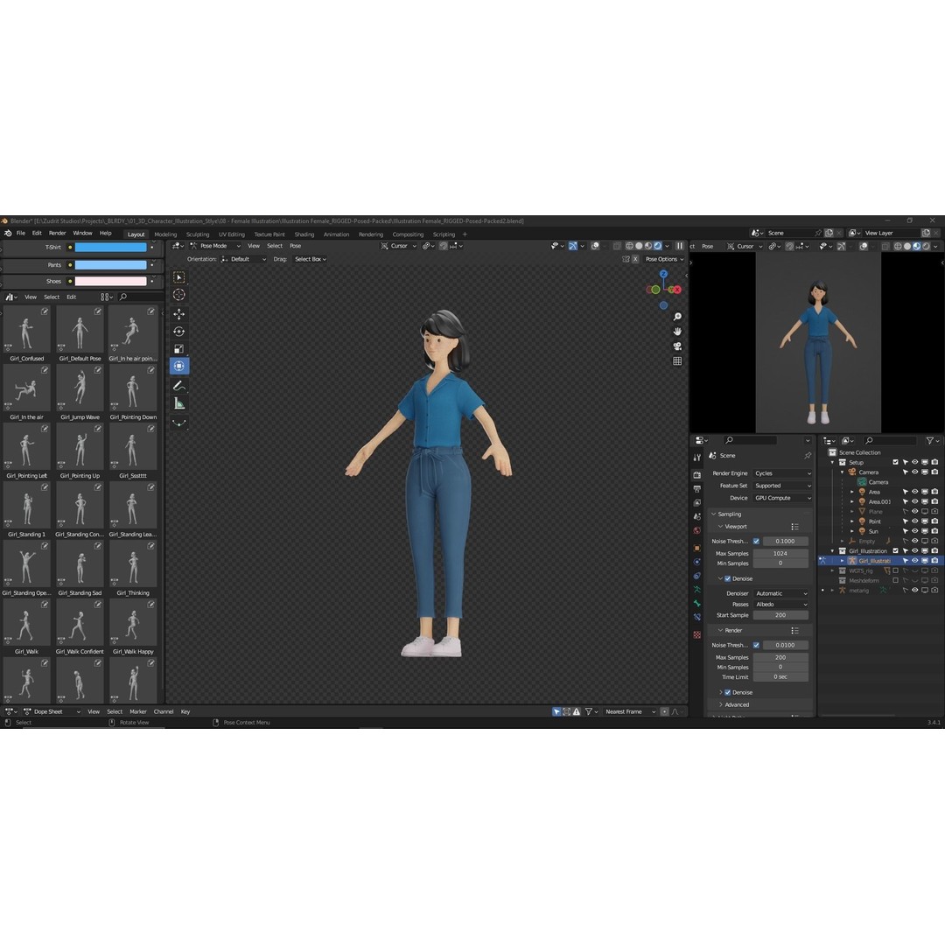The height and width of the screenshot is (945, 945).
Task: Switch to the Shading workspace tab
Action: click(x=304, y=234)
